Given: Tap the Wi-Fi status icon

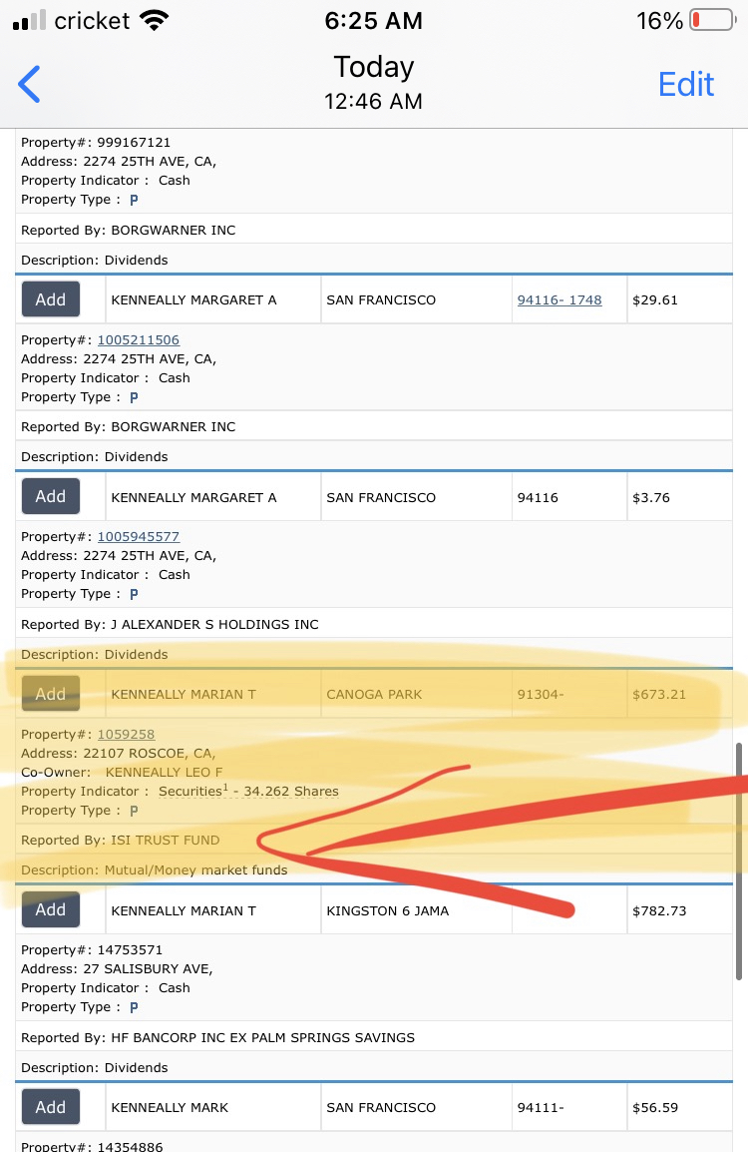Looking at the screenshot, I should (155, 21).
